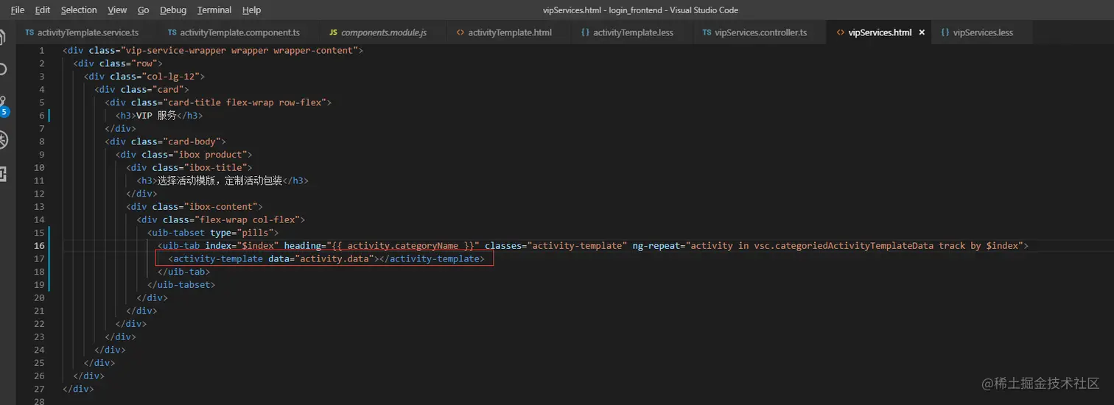Click the closing </uib-tab> tag
The image size is (1114, 405).
183,272
